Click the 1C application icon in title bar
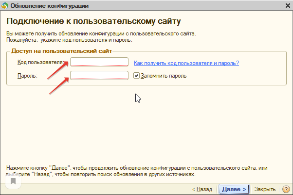 click(5, 6)
